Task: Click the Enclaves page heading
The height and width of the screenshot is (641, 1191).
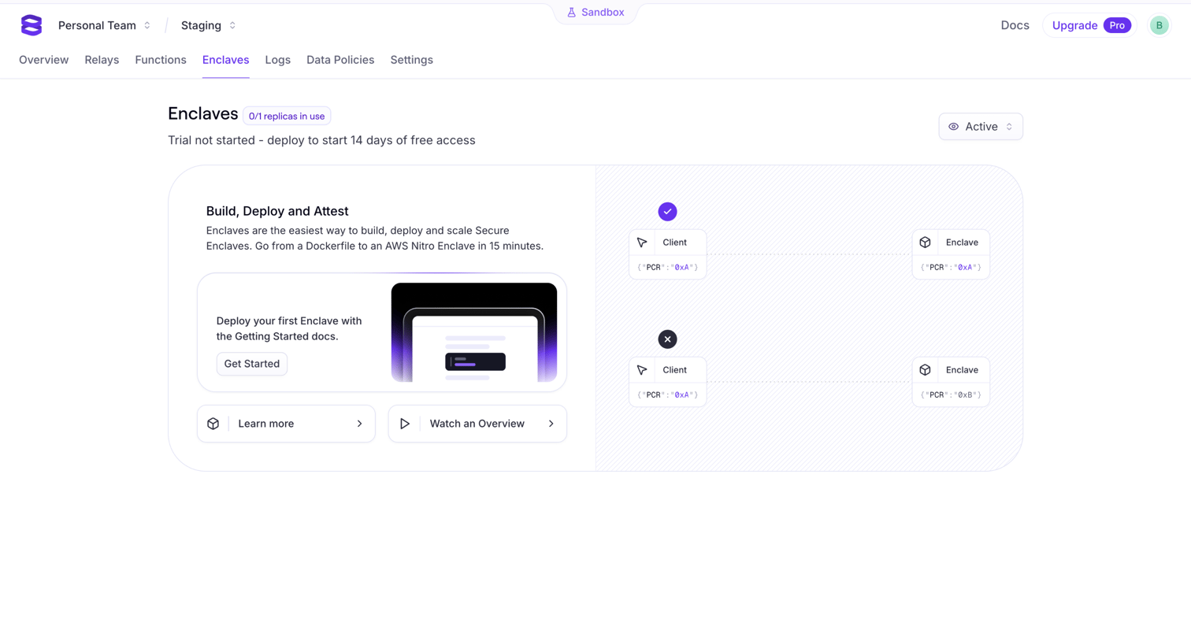Action: pos(203,114)
